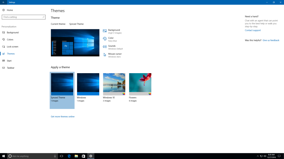Open the Taskbar personalization page

pyautogui.click(x=11, y=68)
